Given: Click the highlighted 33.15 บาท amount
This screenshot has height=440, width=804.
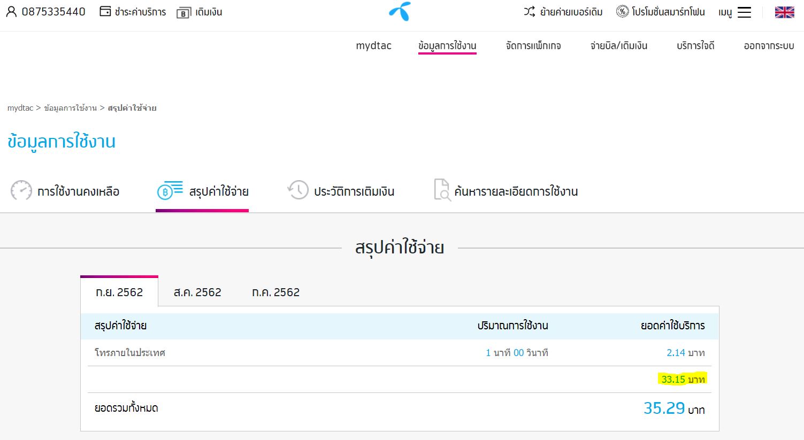Looking at the screenshot, I should 684,379.
